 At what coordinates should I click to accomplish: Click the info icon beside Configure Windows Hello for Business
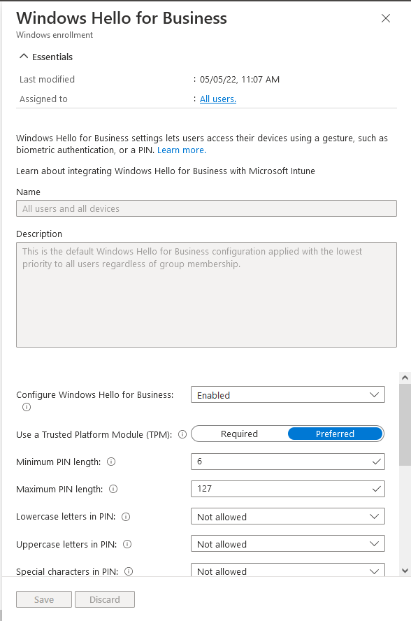coord(26,407)
